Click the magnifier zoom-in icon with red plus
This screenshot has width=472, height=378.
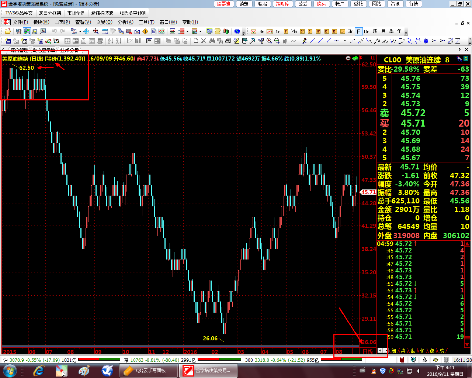[x=96, y=31]
